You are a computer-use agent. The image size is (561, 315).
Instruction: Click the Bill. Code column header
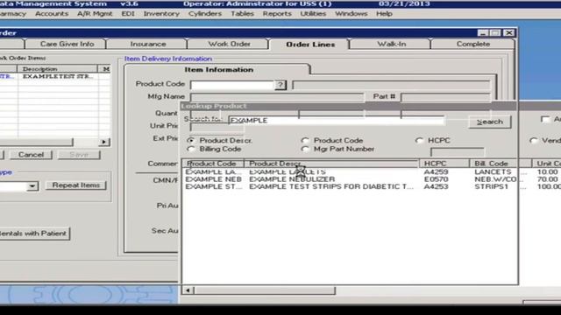coord(500,164)
